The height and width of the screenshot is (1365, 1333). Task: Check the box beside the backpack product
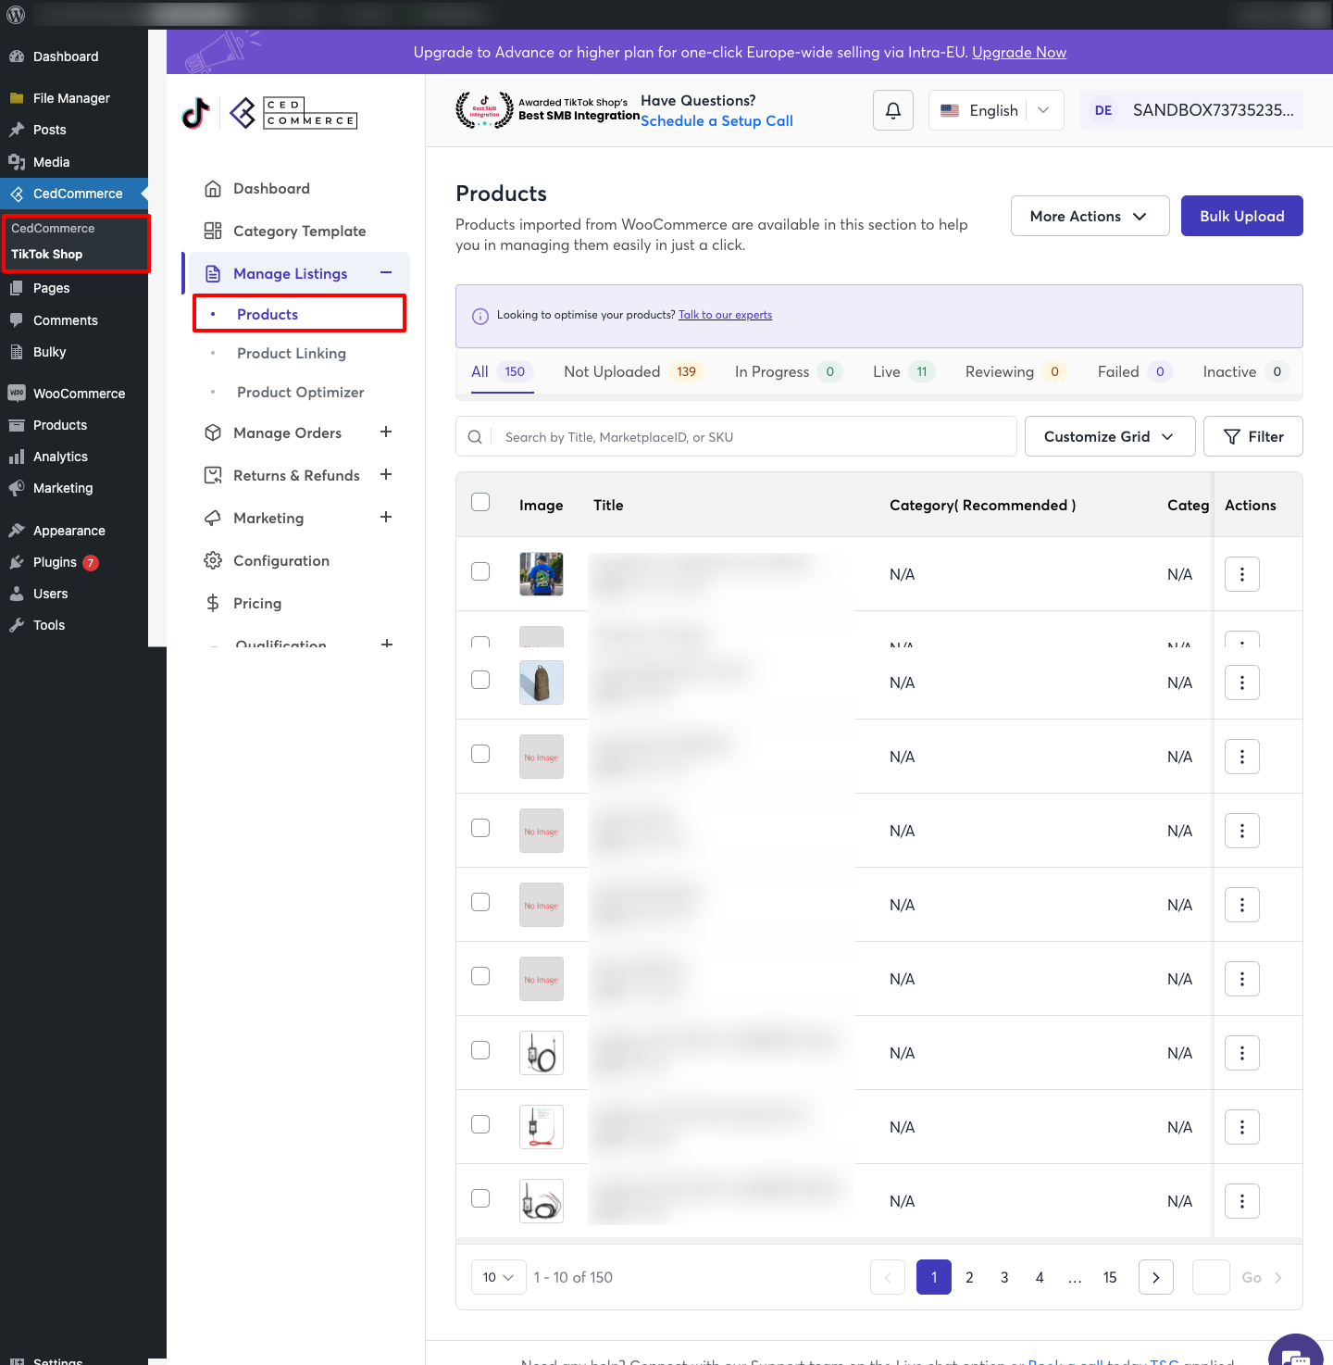pos(480,680)
